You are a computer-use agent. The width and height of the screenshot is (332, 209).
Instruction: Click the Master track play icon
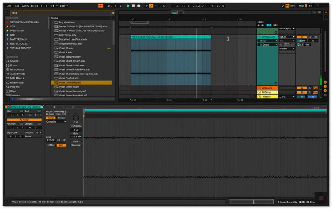[x=259, y=96]
